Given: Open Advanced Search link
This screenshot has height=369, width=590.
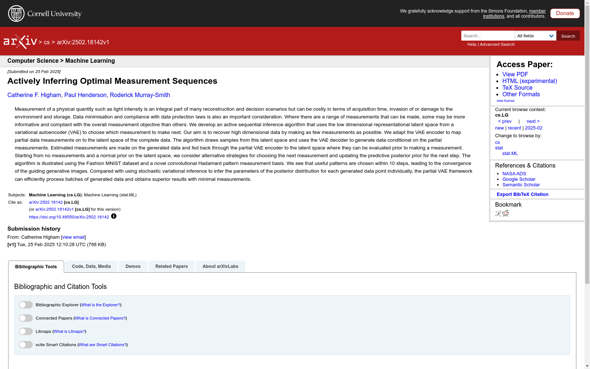Looking at the screenshot, I should click(497, 44).
